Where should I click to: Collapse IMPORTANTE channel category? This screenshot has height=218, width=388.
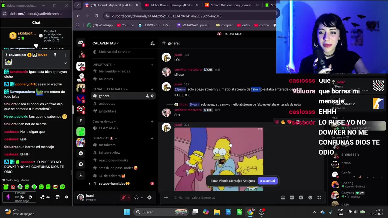[104, 65]
